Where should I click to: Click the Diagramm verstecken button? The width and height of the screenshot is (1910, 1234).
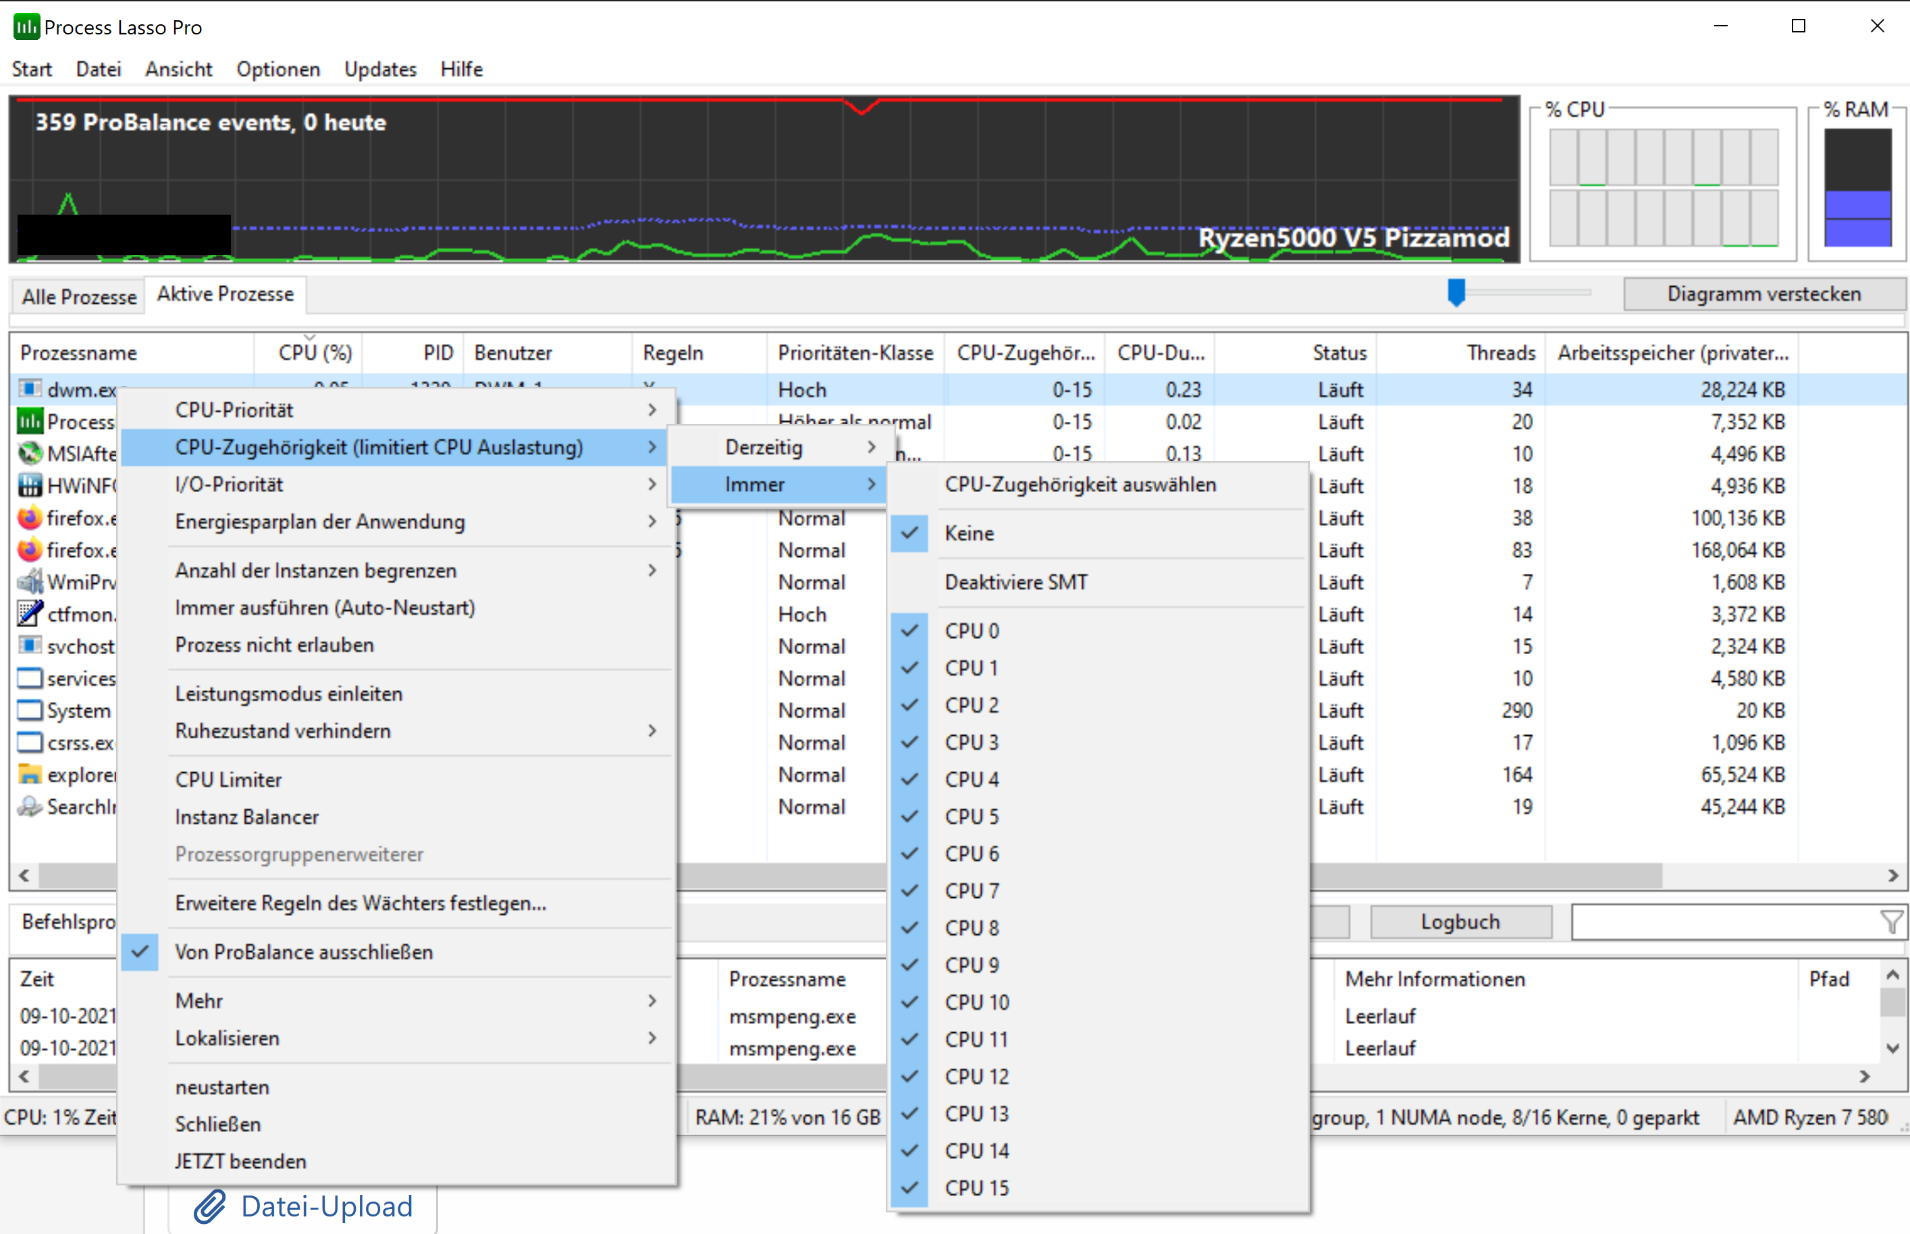[x=1763, y=294]
